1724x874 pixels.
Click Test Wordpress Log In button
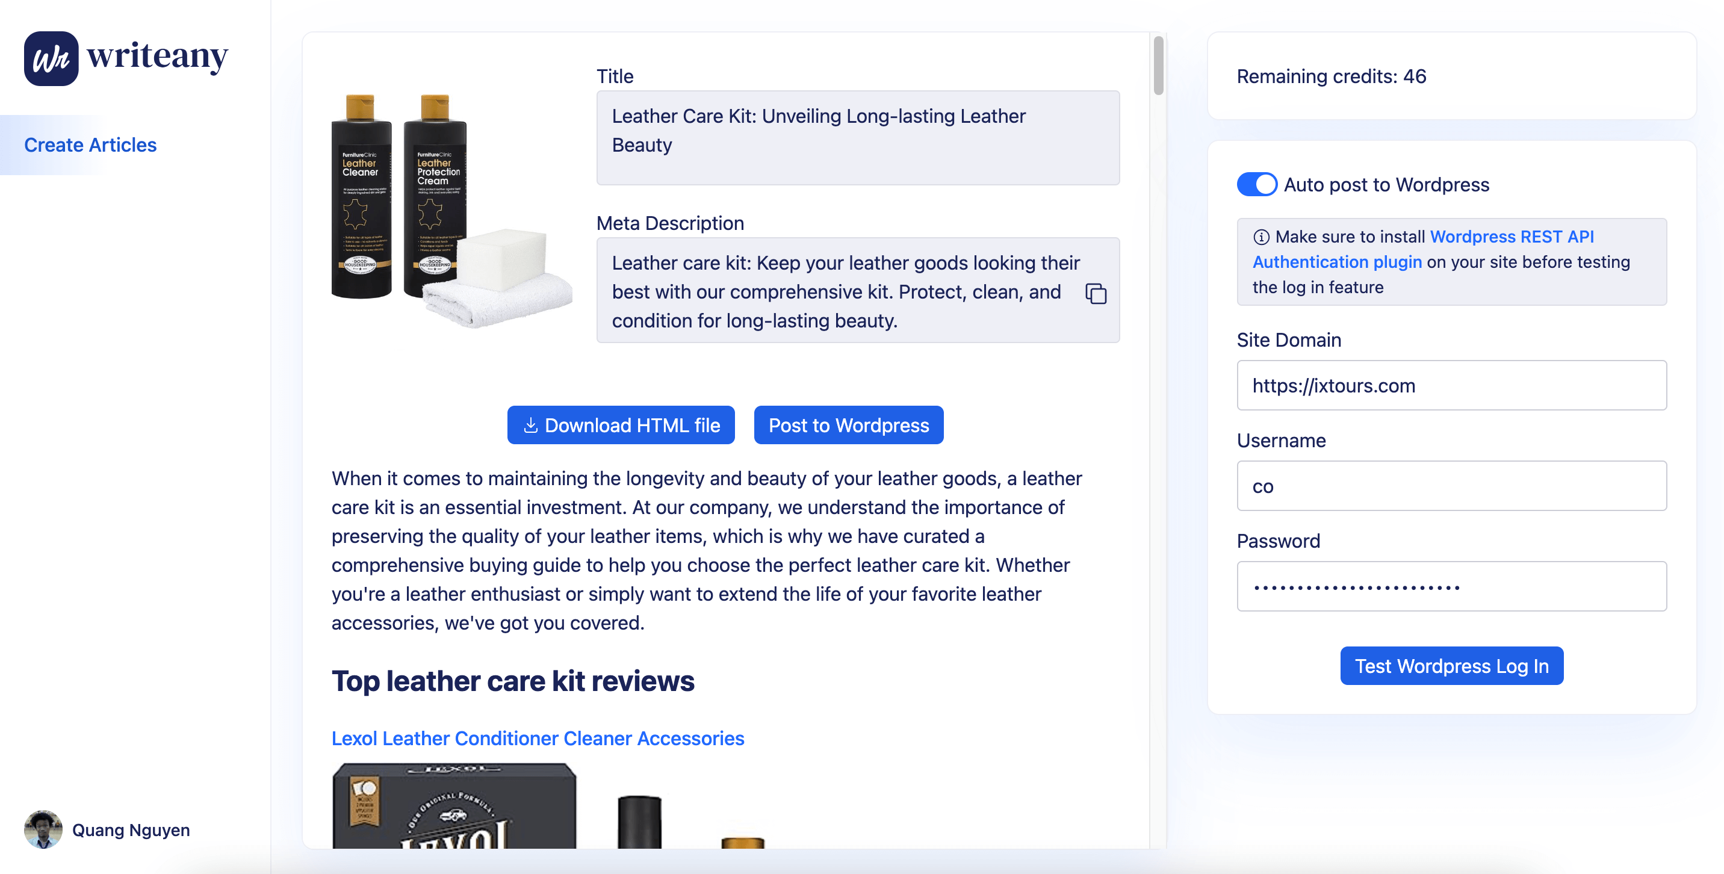click(x=1451, y=665)
